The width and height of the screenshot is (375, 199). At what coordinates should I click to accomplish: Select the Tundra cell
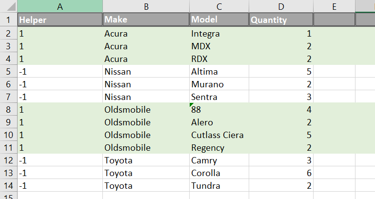219,186
